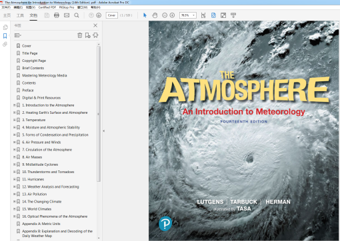The height and width of the screenshot is (241, 340).
Task: Open the PitStop Pro menu
Action: [x=67, y=7]
